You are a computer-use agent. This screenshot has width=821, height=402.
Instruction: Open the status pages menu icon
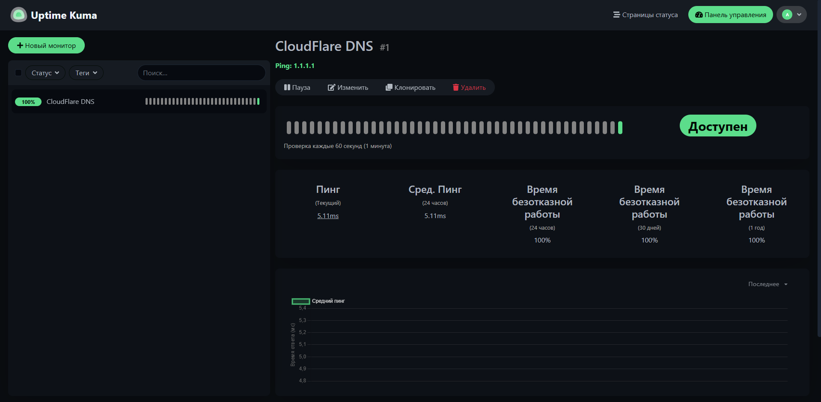[616, 15]
